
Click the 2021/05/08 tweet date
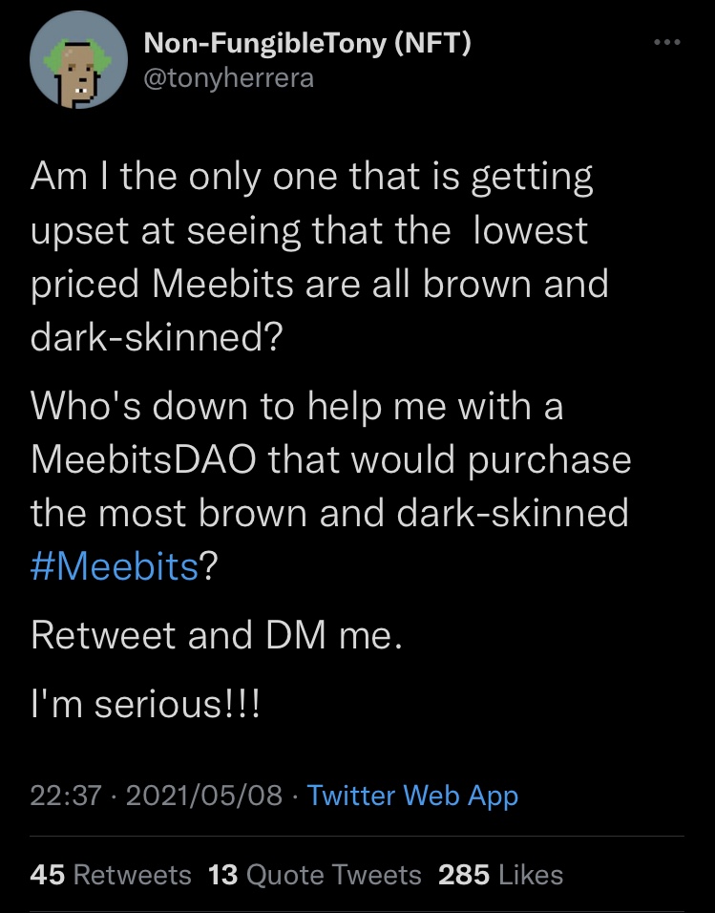[203, 795]
